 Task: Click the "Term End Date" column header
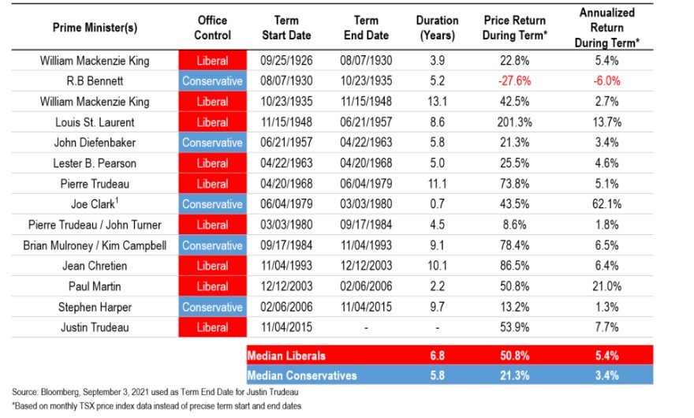click(366, 28)
